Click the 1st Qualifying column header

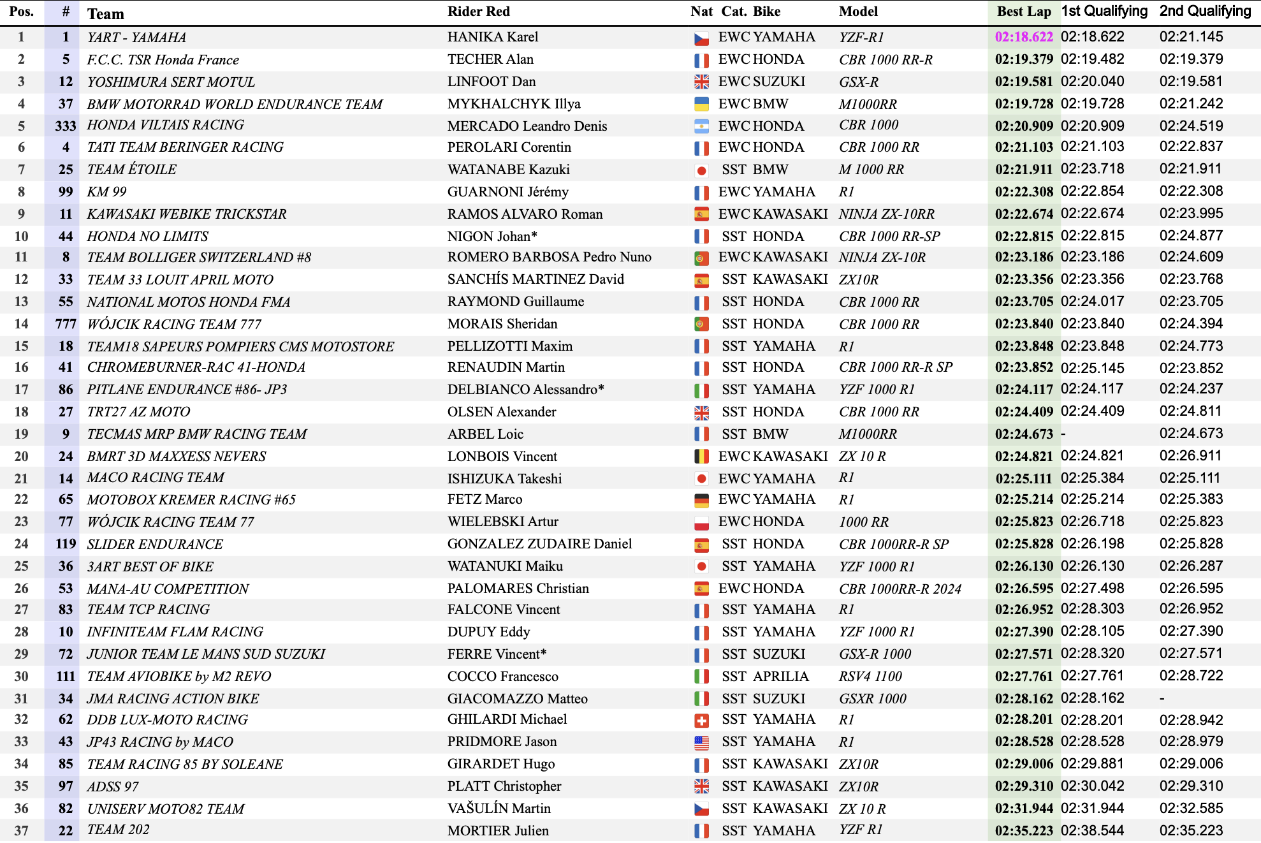click(x=1104, y=11)
